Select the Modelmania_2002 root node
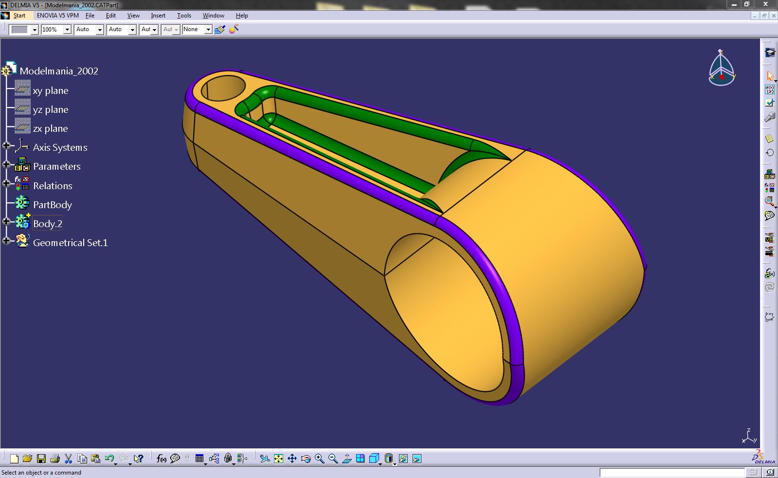 59,71
